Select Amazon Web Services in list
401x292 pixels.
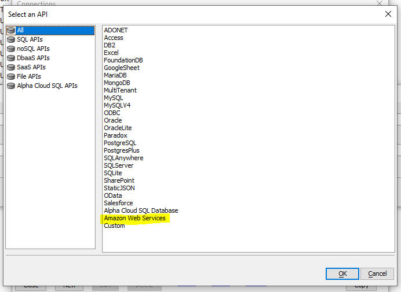[135, 218]
